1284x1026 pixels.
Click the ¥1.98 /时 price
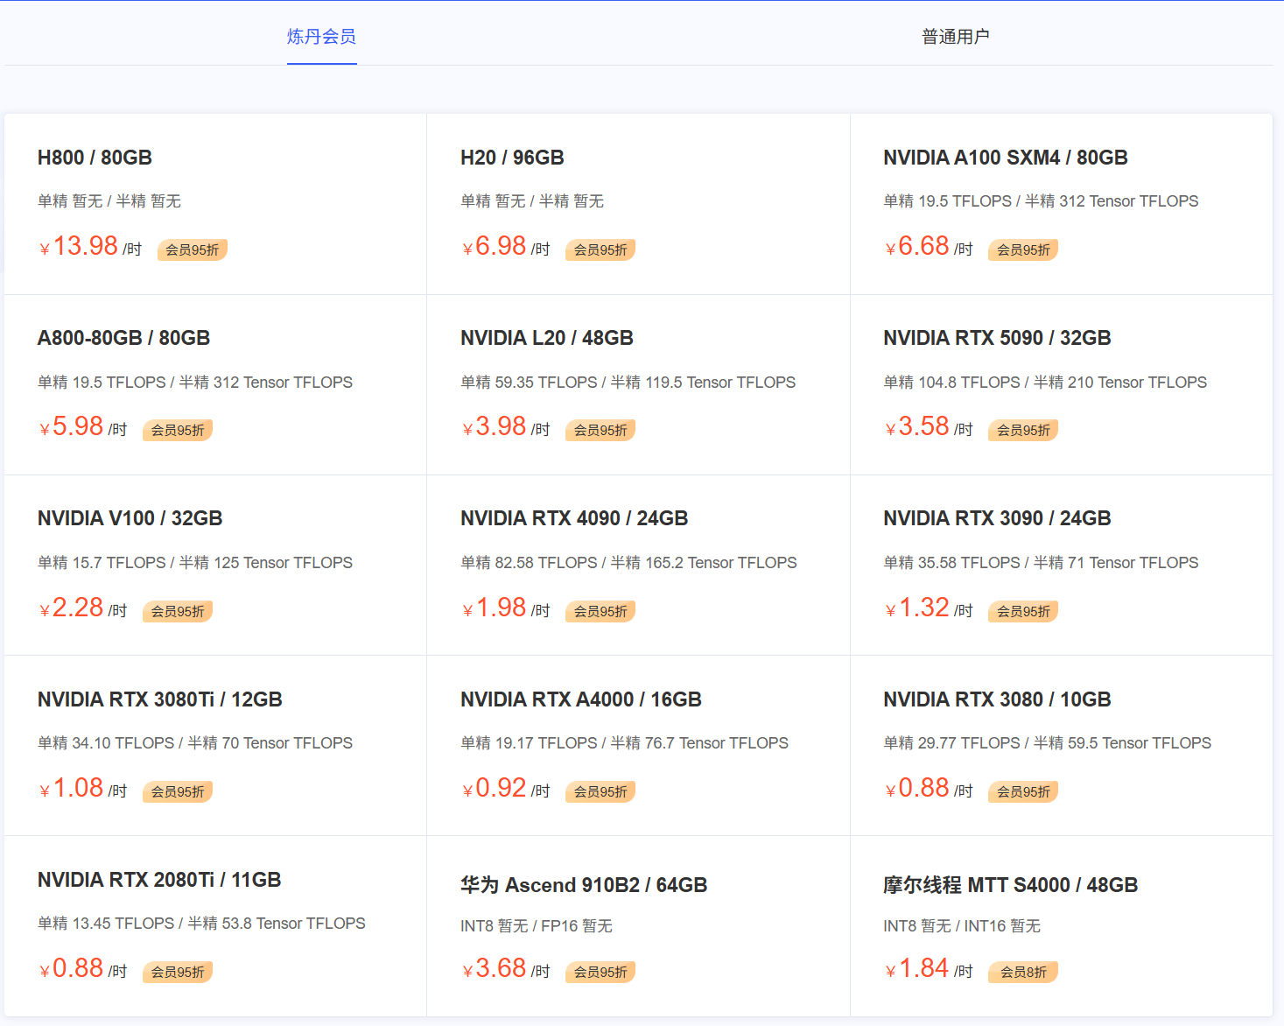506,608
